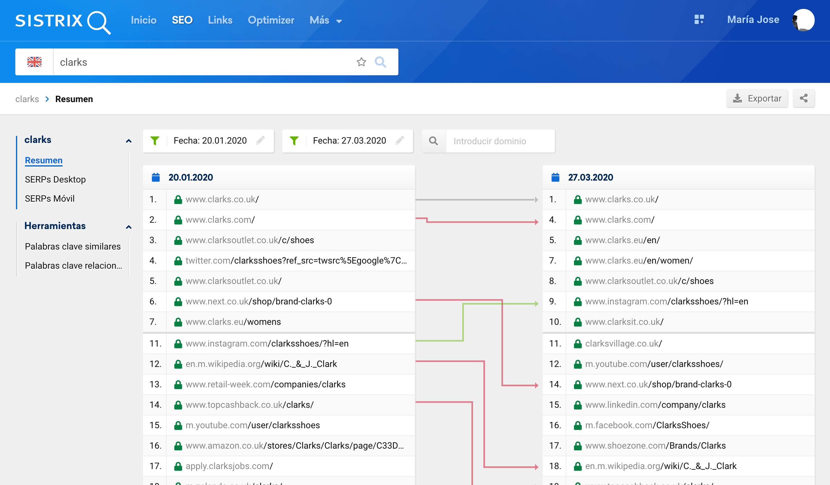Edit the 20.01.2020 date filter pencil
This screenshot has width=830, height=485.
[260, 141]
